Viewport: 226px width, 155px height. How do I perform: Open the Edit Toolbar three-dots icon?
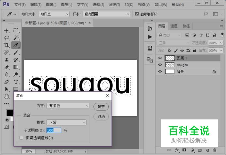point(6,104)
